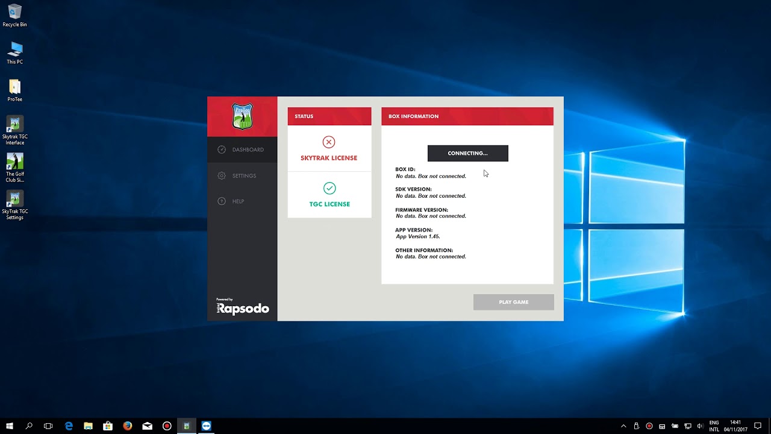Select the This PC desktop icon
The height and width of the screenshot is (434, 771).
tap(15, 53)
